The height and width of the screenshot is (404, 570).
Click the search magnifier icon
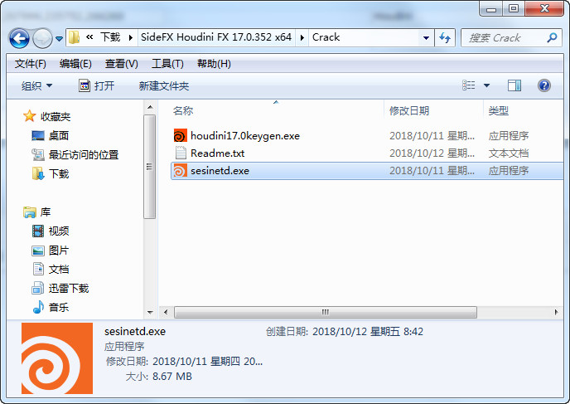552,37
